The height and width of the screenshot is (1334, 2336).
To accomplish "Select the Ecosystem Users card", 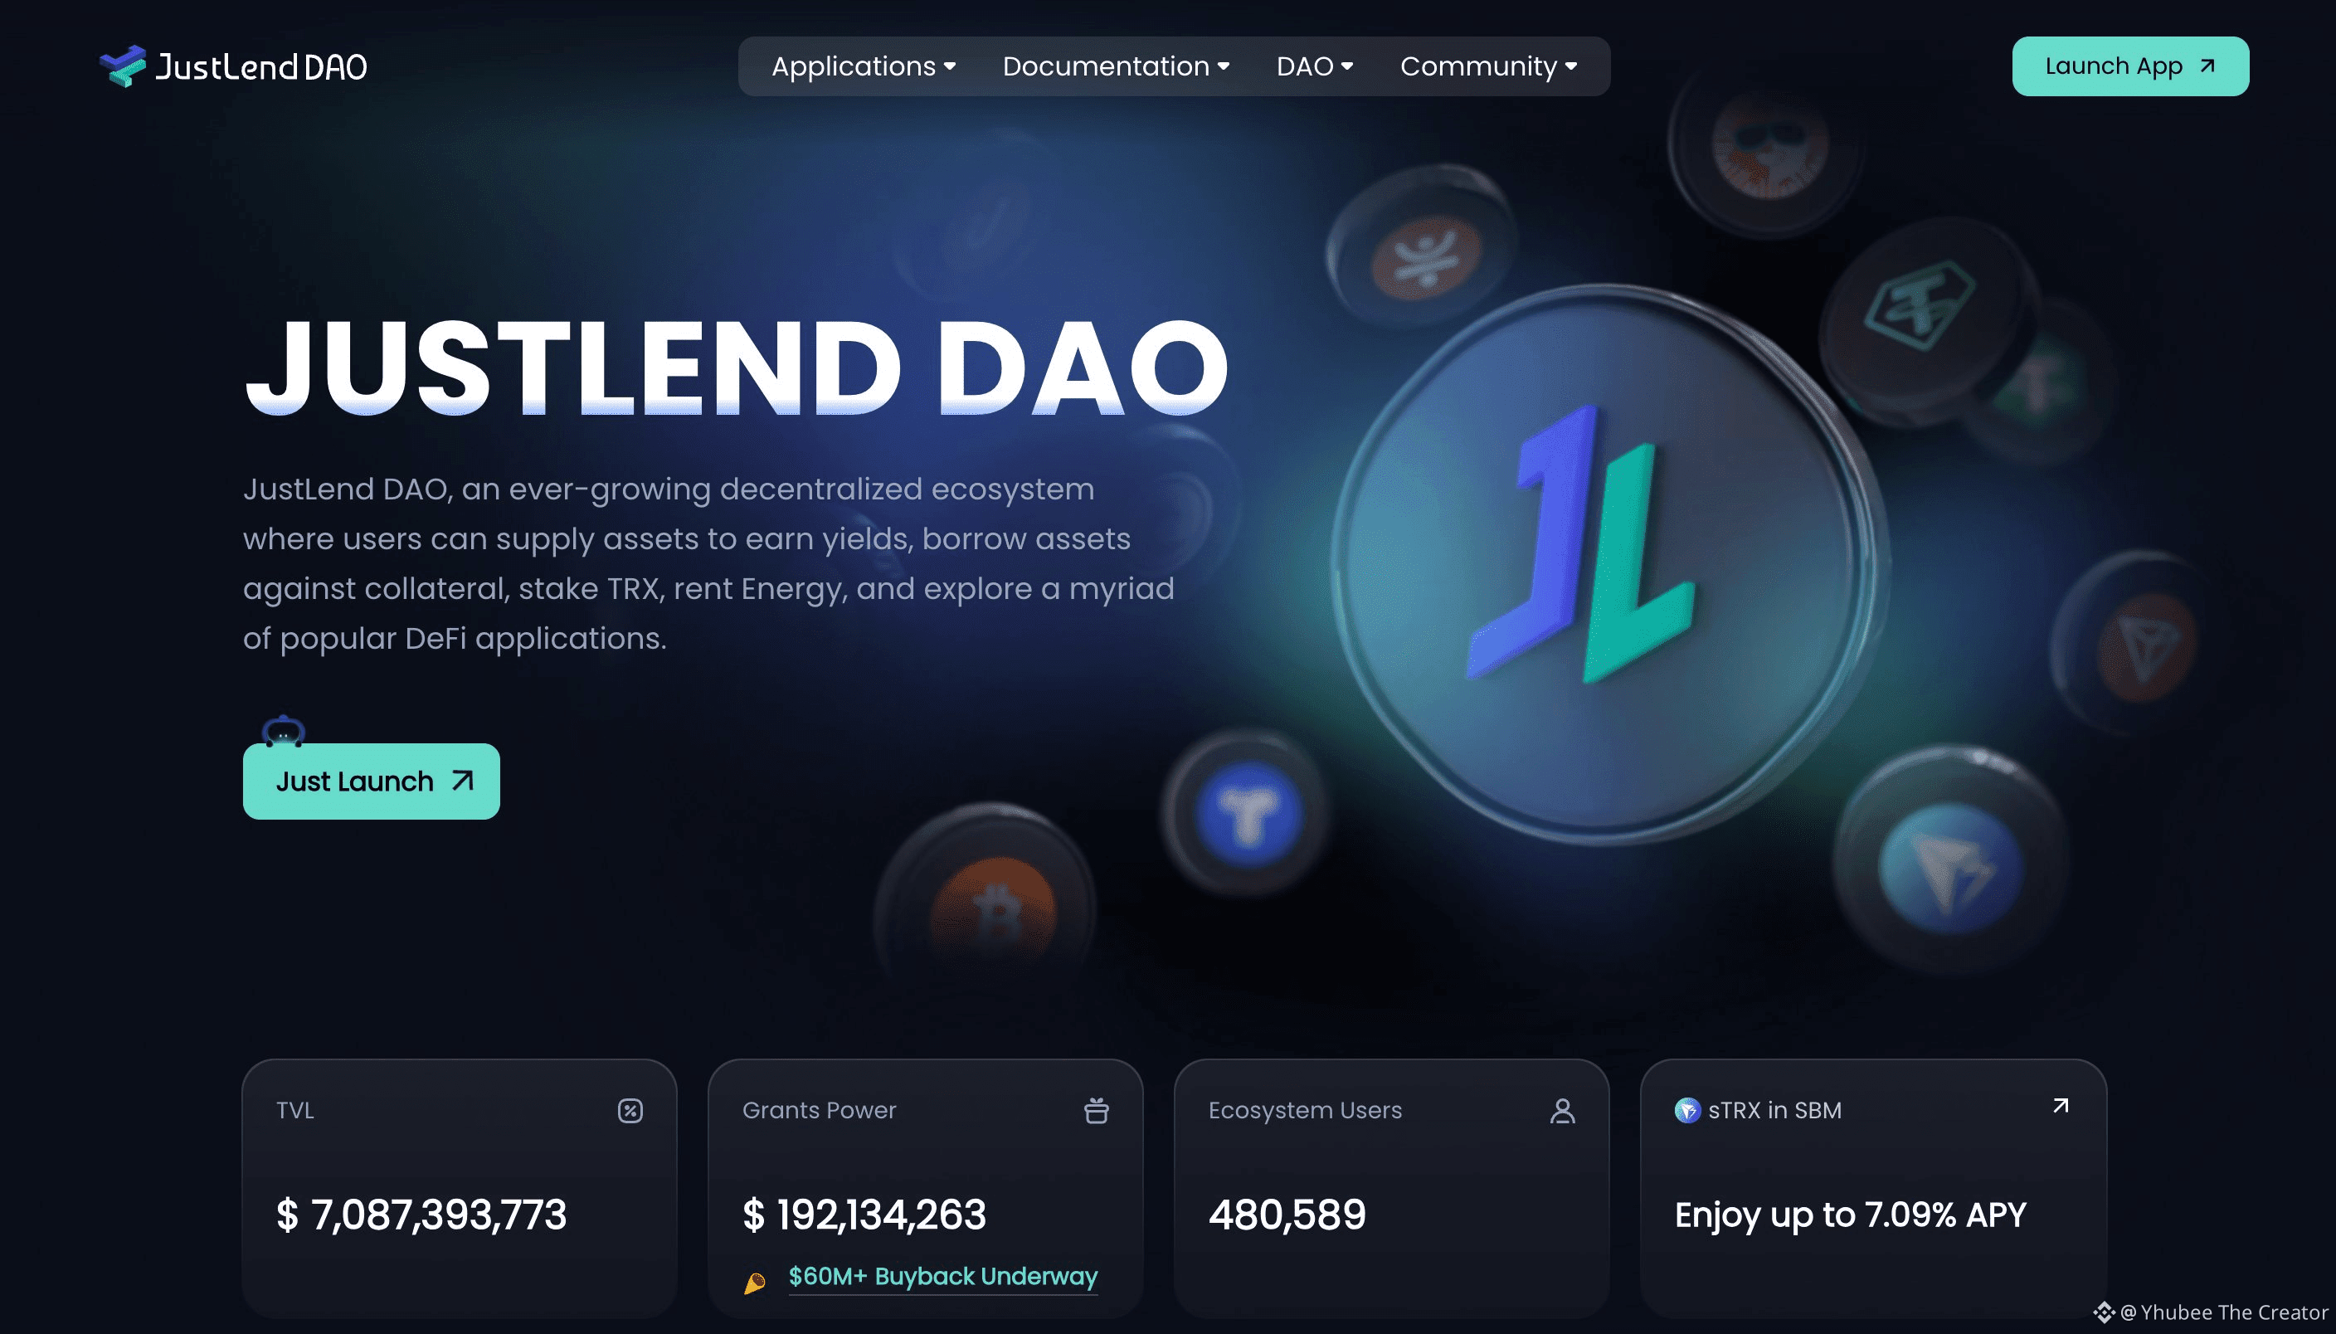I will point(1391,1188).
